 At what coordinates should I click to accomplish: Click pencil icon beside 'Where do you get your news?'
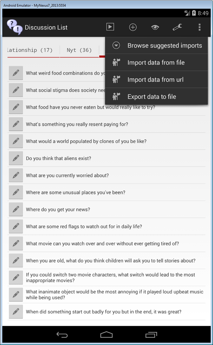click(x=16, y=210)
